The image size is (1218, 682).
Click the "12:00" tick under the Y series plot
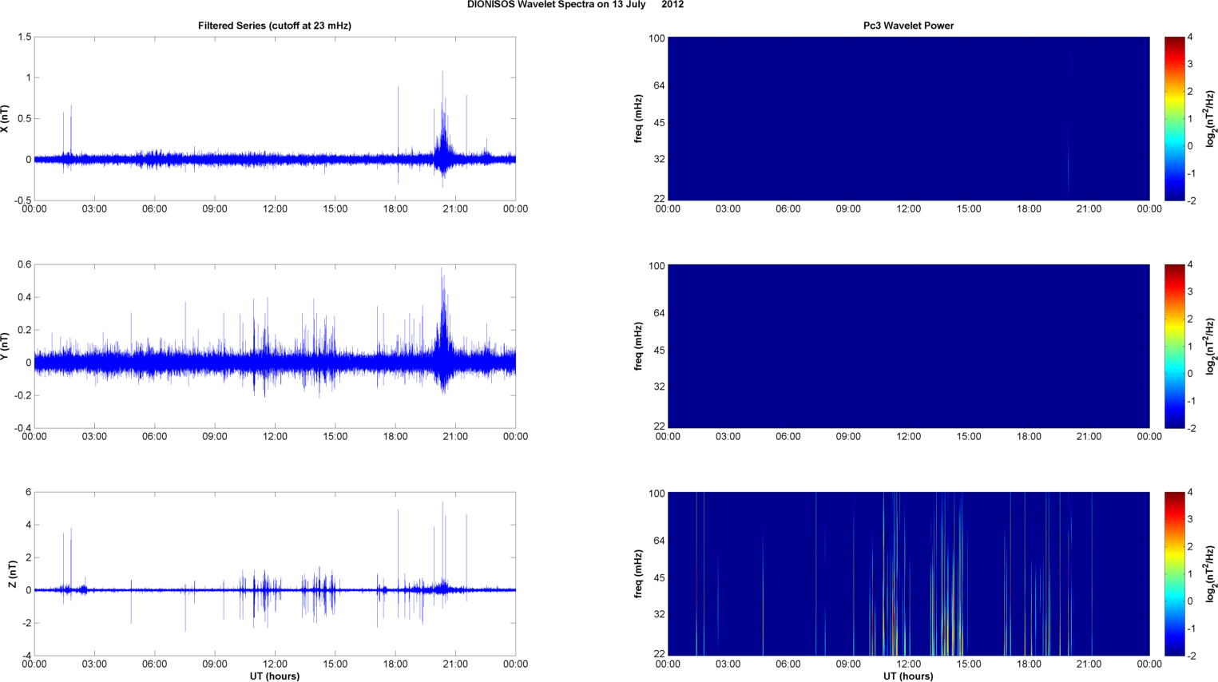point(275,436)
